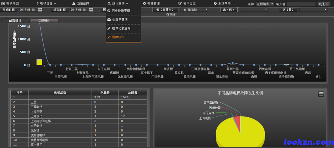Select 历史故障查询 from menu
This screenshot has width=334, height=148.
coord(121,11)
